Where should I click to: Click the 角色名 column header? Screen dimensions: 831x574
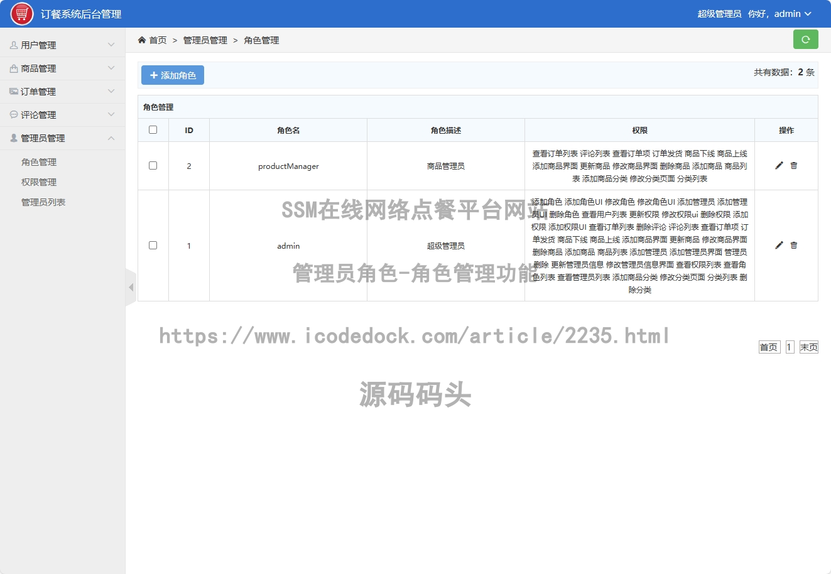pos(288,131)
